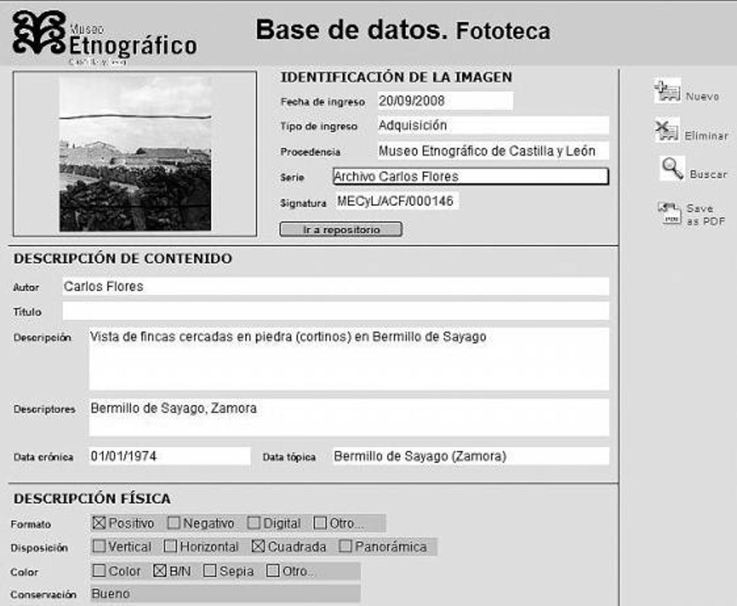Viewport: 737px width, 606px height.
Task: Check the Positivo format checkbox
Action: coord(99,523)
